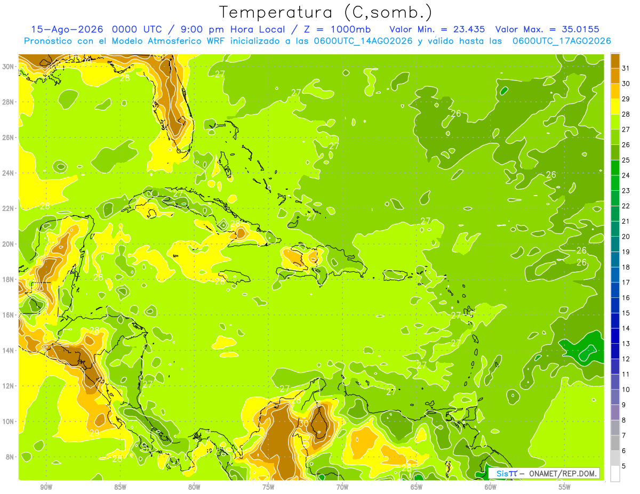Viewport: 640px width, 494px height.
Task: Click the 12N latitude axis label
Action: pos(8,386)
